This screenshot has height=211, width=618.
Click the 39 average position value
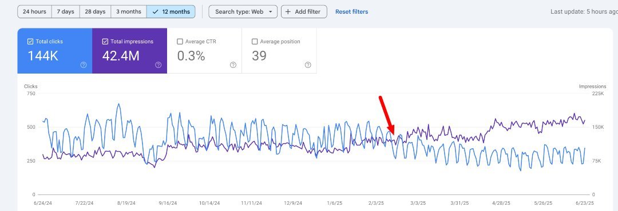259,56
